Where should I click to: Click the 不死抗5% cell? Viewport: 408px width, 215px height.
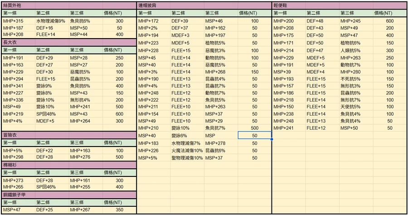[356, 79]
